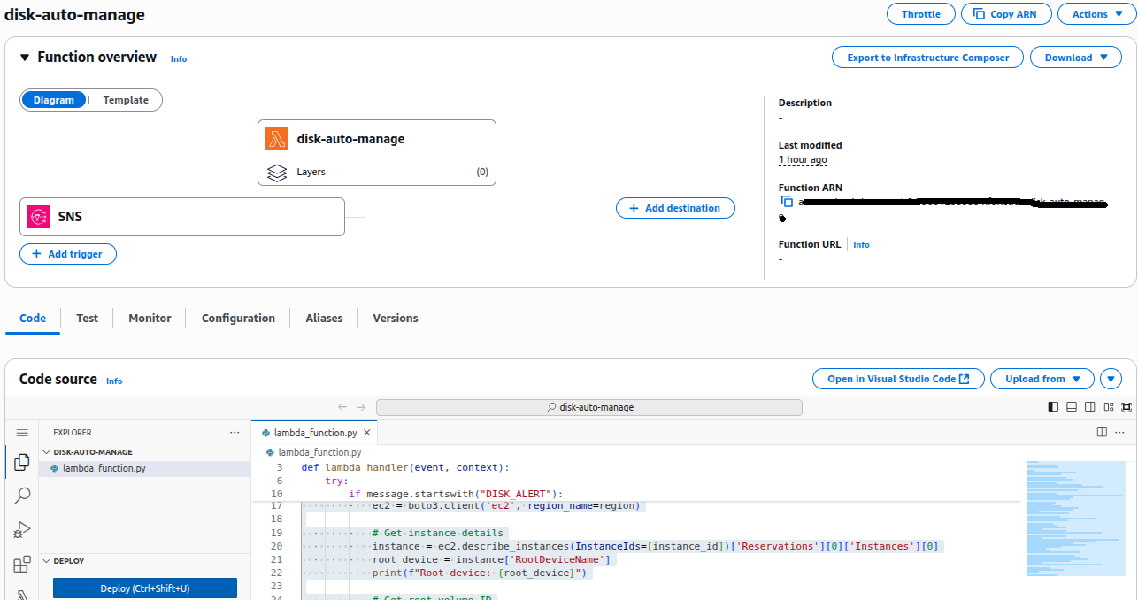
Task: Open the Explorer view in the activity bar
Action: pyautogui.click(x=22, y=462)
